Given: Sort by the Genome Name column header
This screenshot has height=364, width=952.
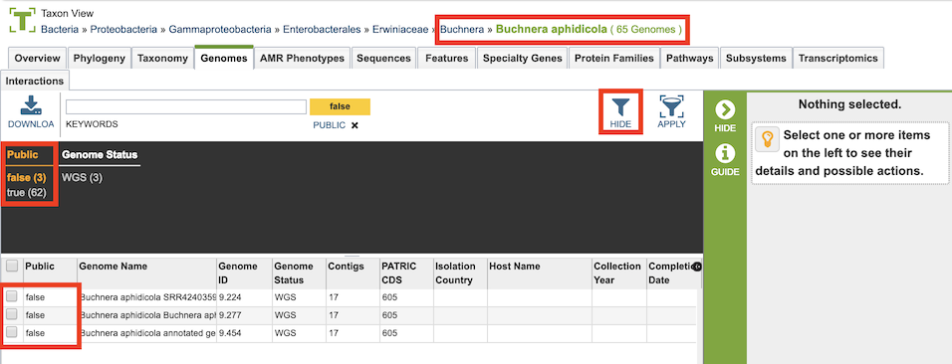Looking at the screenshot, I should [x=147, y=273].
